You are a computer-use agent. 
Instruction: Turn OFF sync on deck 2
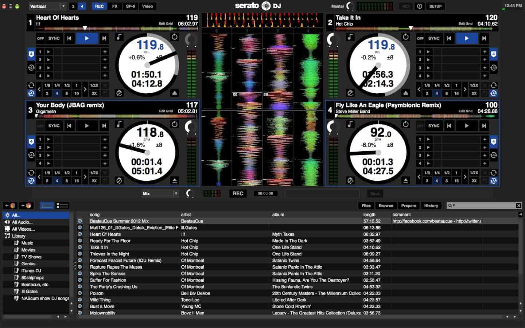point(420,38)
